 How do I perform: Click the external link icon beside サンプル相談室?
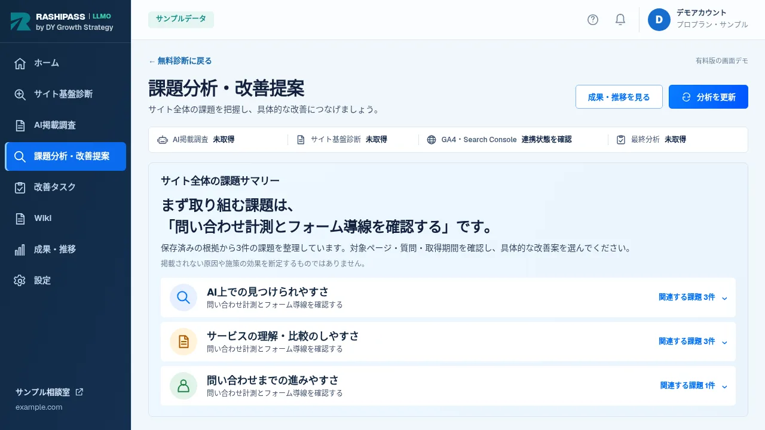point(79,392)
